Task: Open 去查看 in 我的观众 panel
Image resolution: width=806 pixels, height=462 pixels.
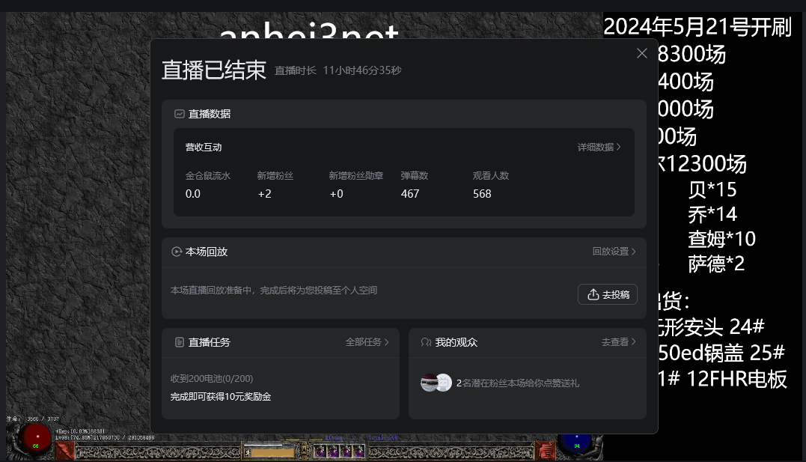Action: click(x=618, y=342)
